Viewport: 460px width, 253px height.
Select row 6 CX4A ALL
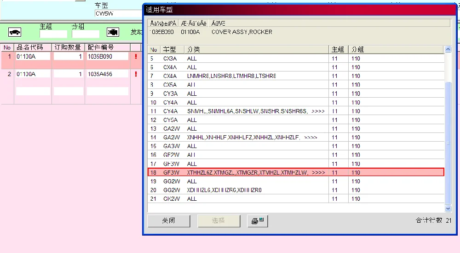[x=296, y=67]
